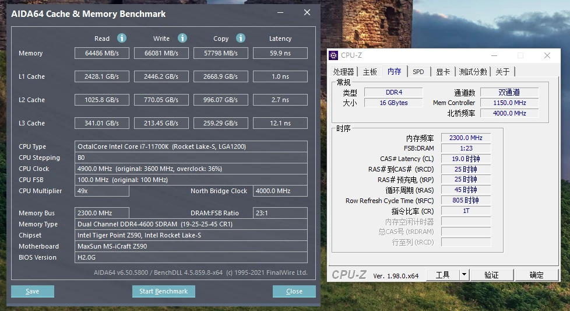Switch to the 处理器 tab in CPU-Z
570x311 pixels.
click(x=343, y=72)
